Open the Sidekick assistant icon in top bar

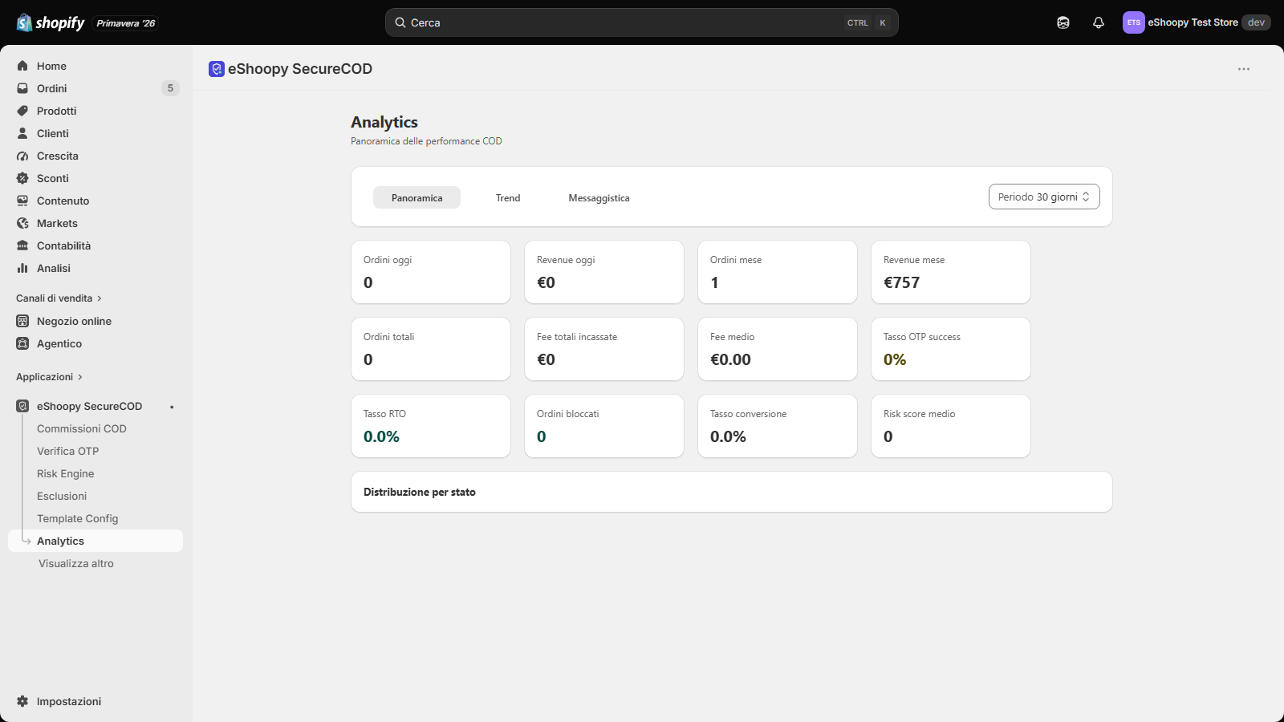point(1063,22)
